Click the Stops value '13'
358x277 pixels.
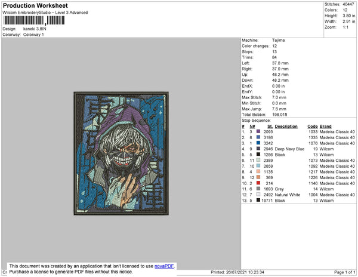click(274, 51)
